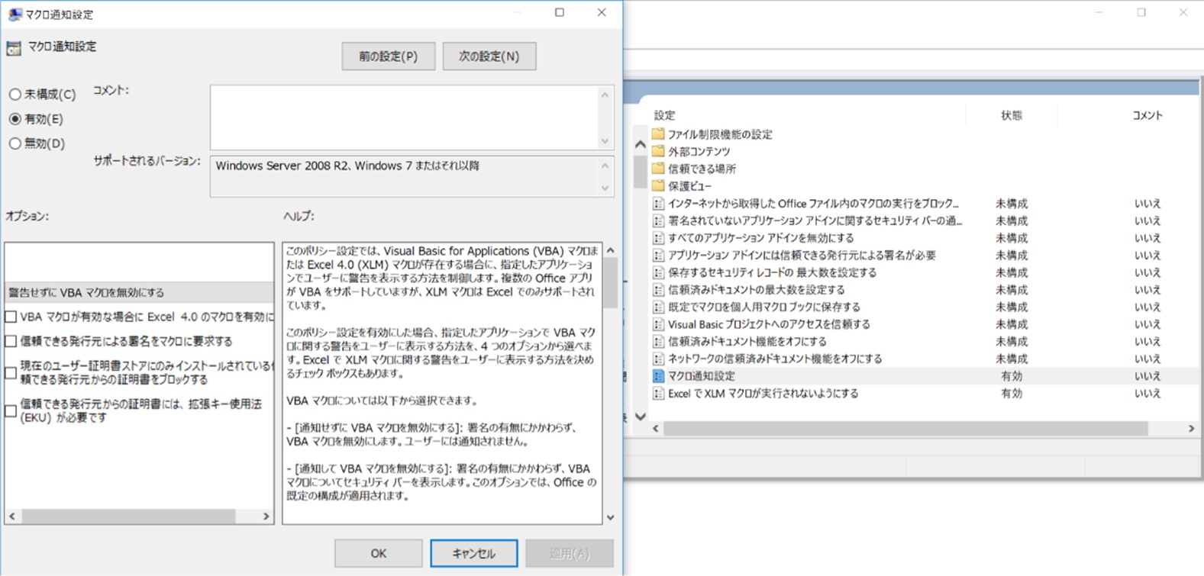Open the 警告せずに VBA マクロを無効にする dropdown
The width and height of the screenshot is (1204, 576).
[139, 292]
